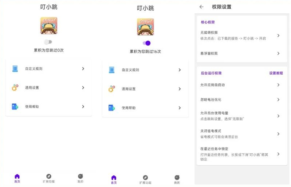Tap 我的 tab label in the 16次 screen
Image resolution: width=291 pixels, height=187 pixels.
tap(177, 183)
